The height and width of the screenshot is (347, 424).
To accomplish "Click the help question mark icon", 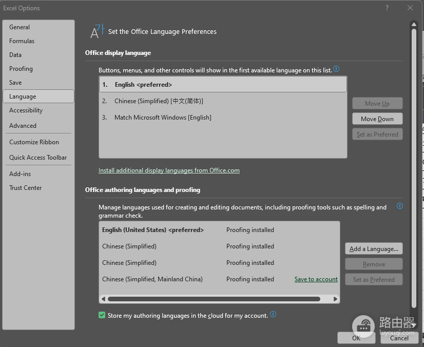I will (387, 8).
